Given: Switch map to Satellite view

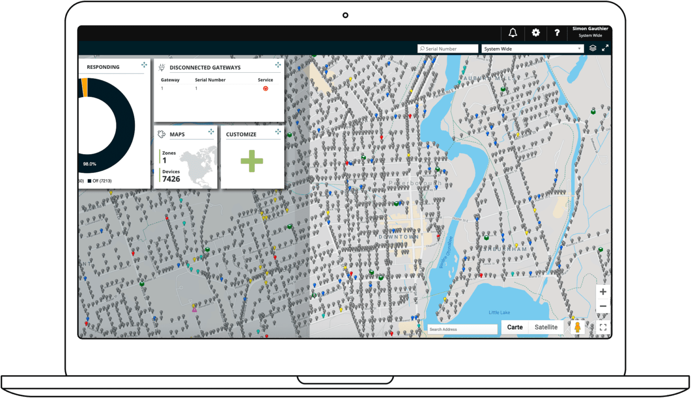Looking at the screenshot, I should point(546,327).
